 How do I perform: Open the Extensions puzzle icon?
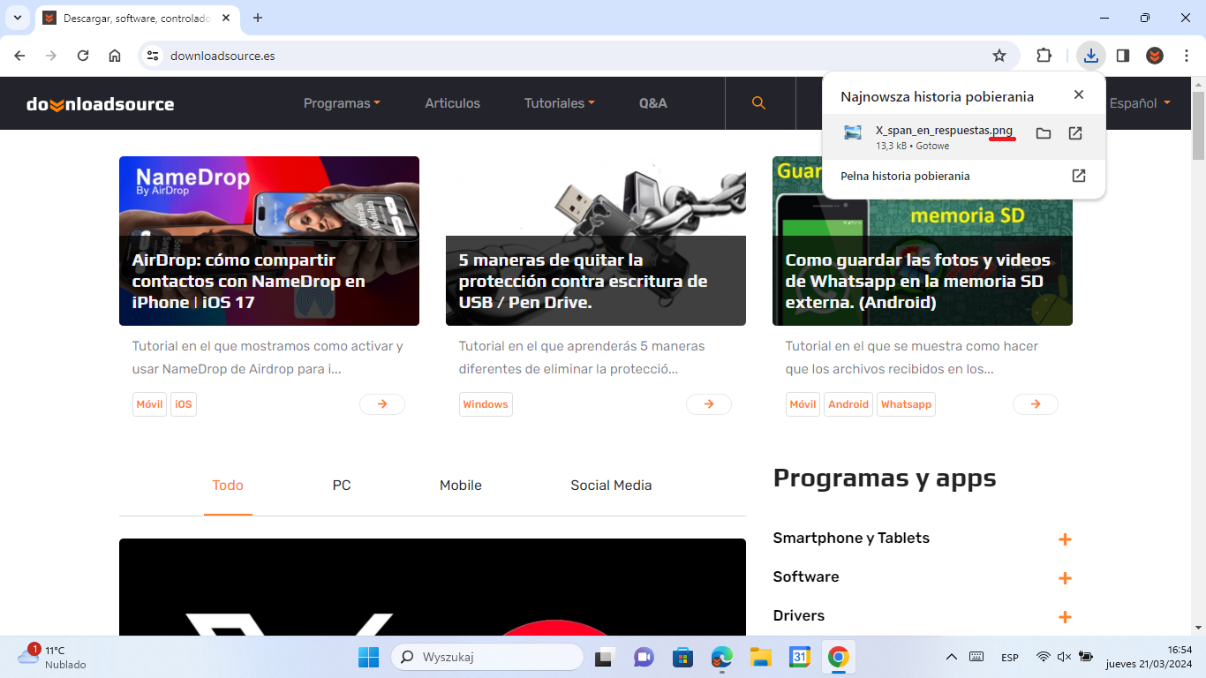click(x=1044, y=56)
